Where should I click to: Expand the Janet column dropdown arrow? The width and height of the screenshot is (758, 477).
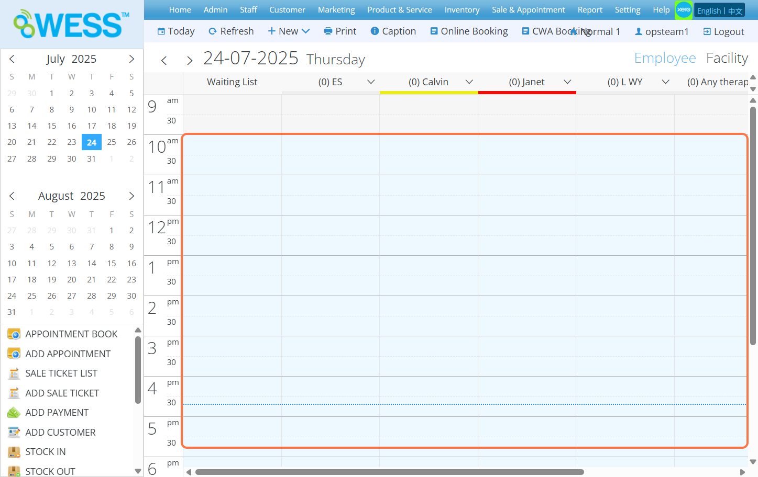(567, 82)
